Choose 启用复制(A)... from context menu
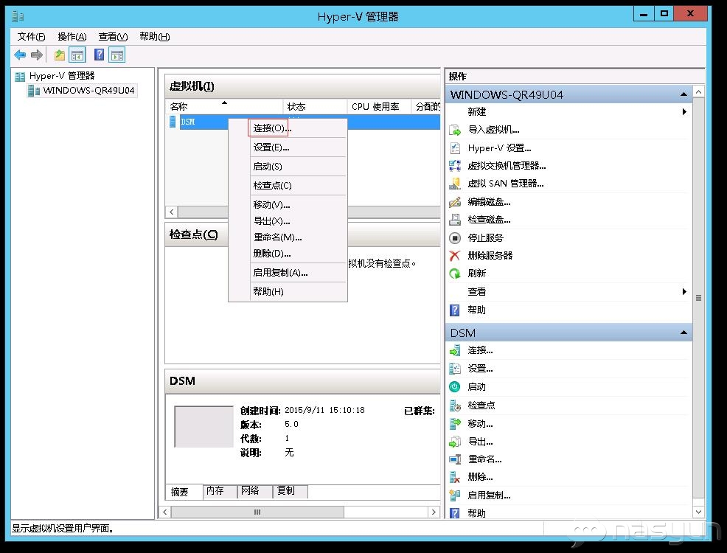Screen dimensions: 727x553 288,273
